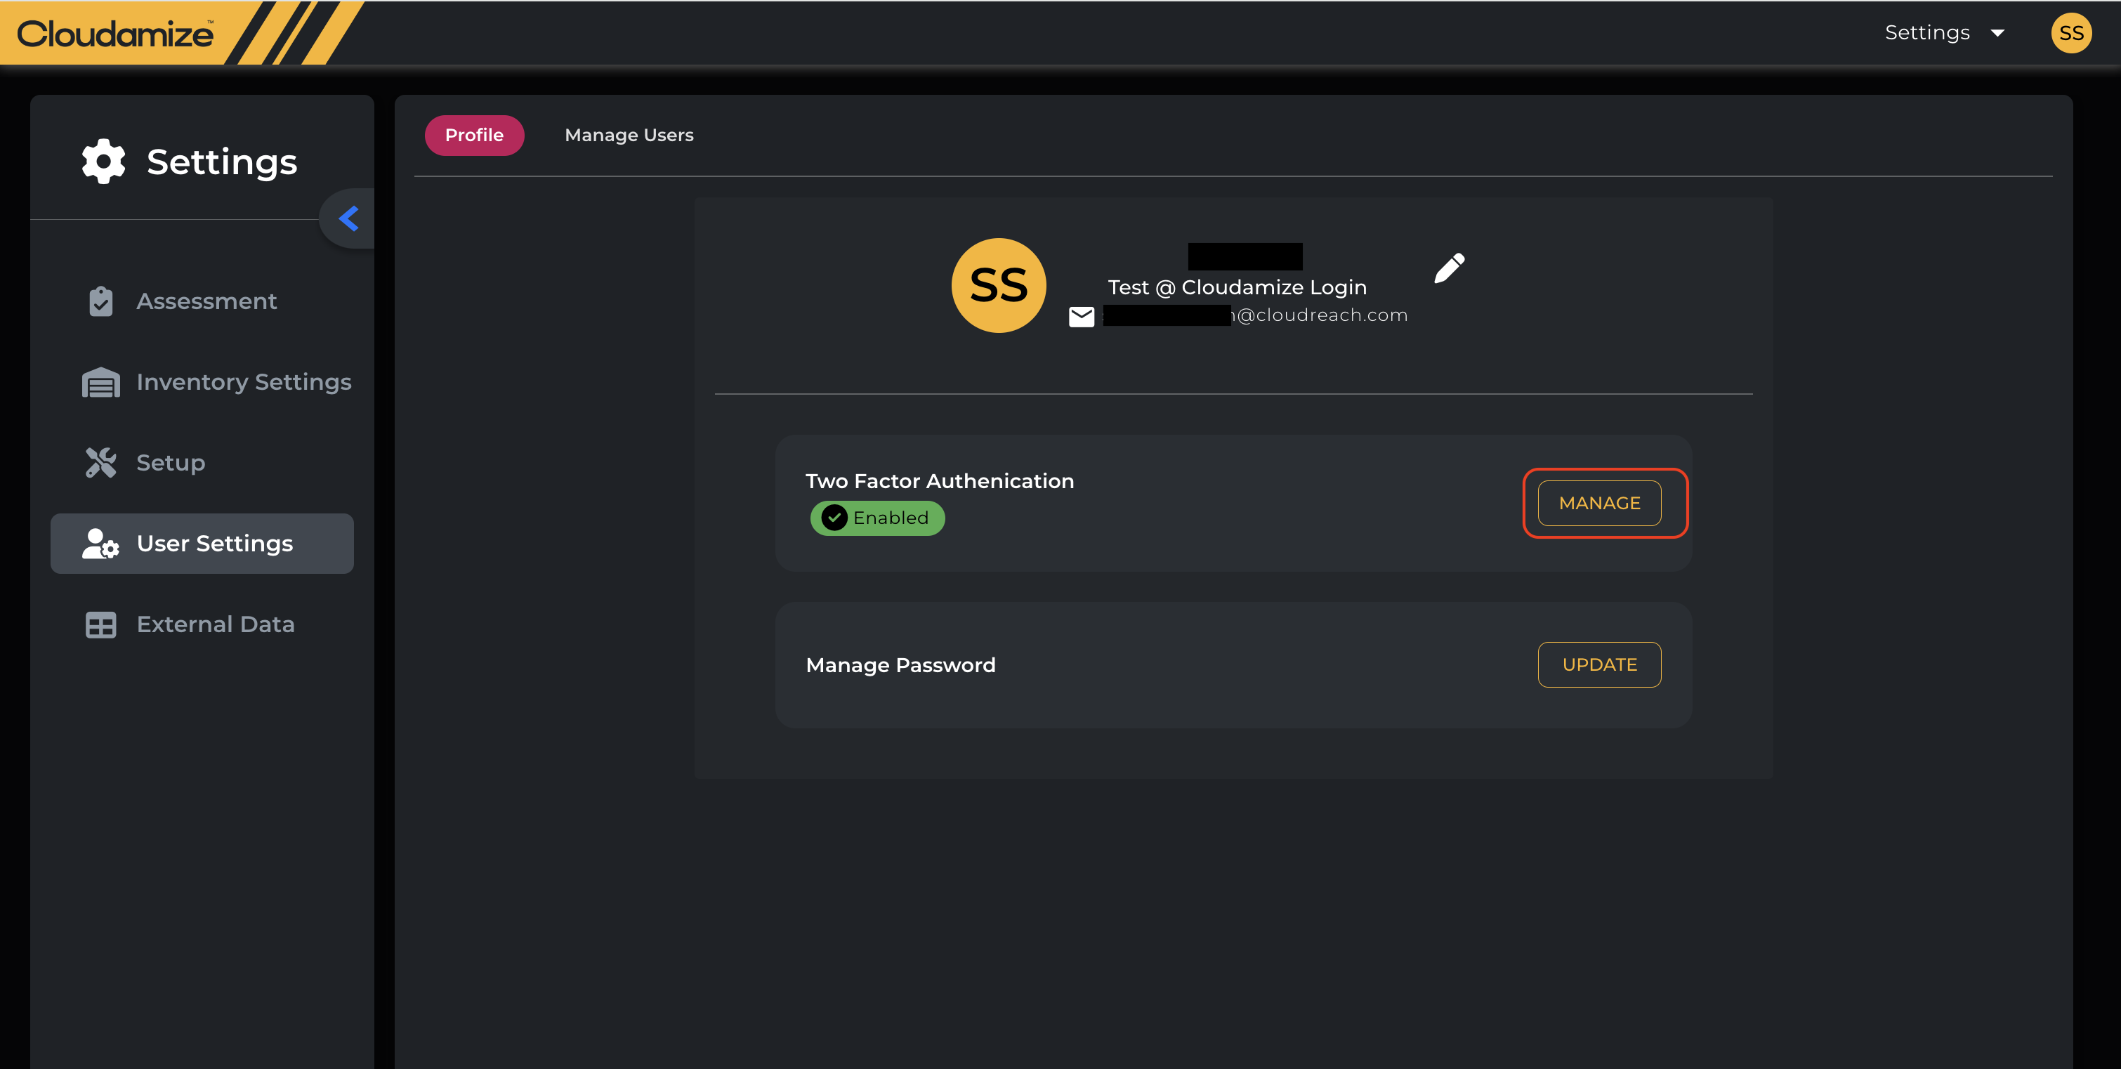Switch to the Profile tab
This screenshot has width=2121, height=1069.
click(474, 135)
